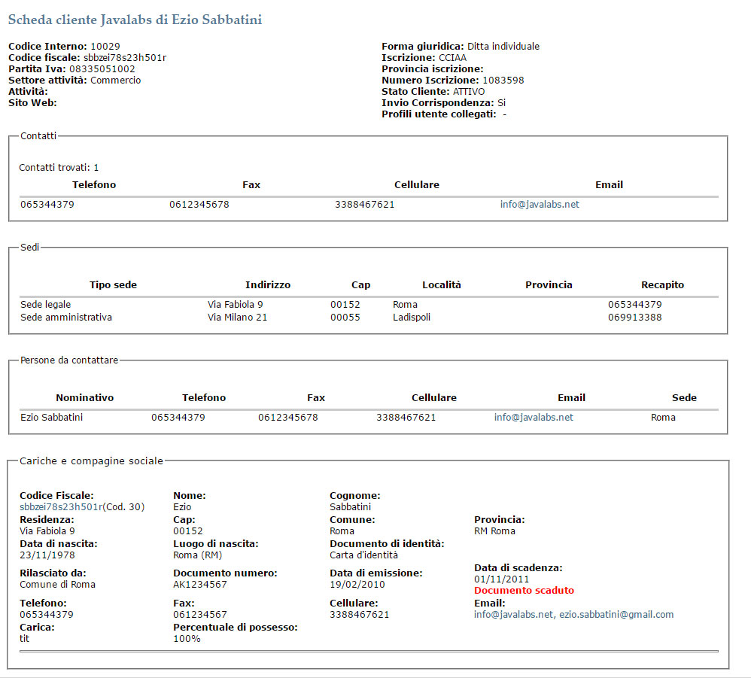The width and height of the screenshot is (751, 678).
Task: Select recapito number 069913388
Action: [634, 318]
